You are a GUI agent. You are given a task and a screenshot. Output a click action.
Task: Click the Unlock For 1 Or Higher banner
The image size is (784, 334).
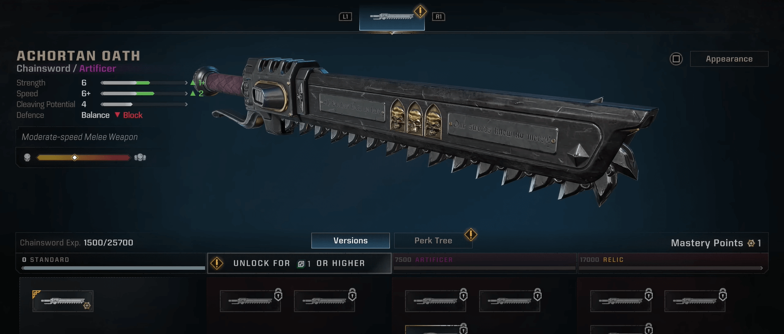pos(299,263)
